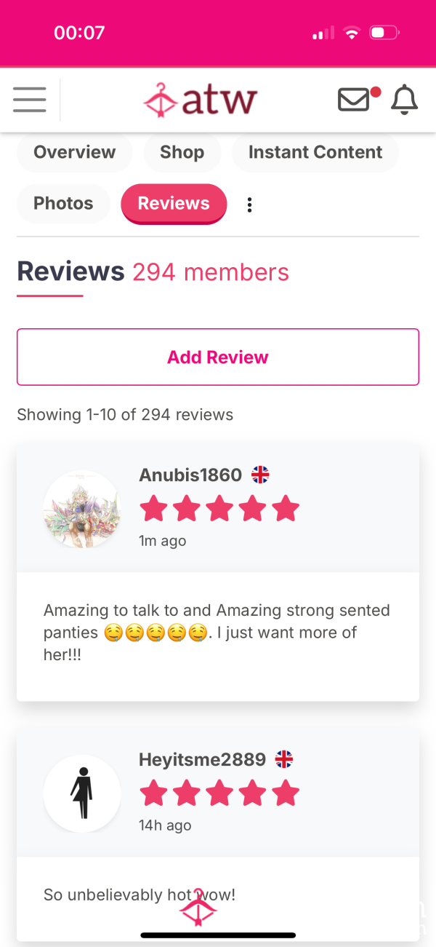Tap Anubis1860's five-star rating
The height and width of the screenshot is (947, 436).
tap(219, 509)
